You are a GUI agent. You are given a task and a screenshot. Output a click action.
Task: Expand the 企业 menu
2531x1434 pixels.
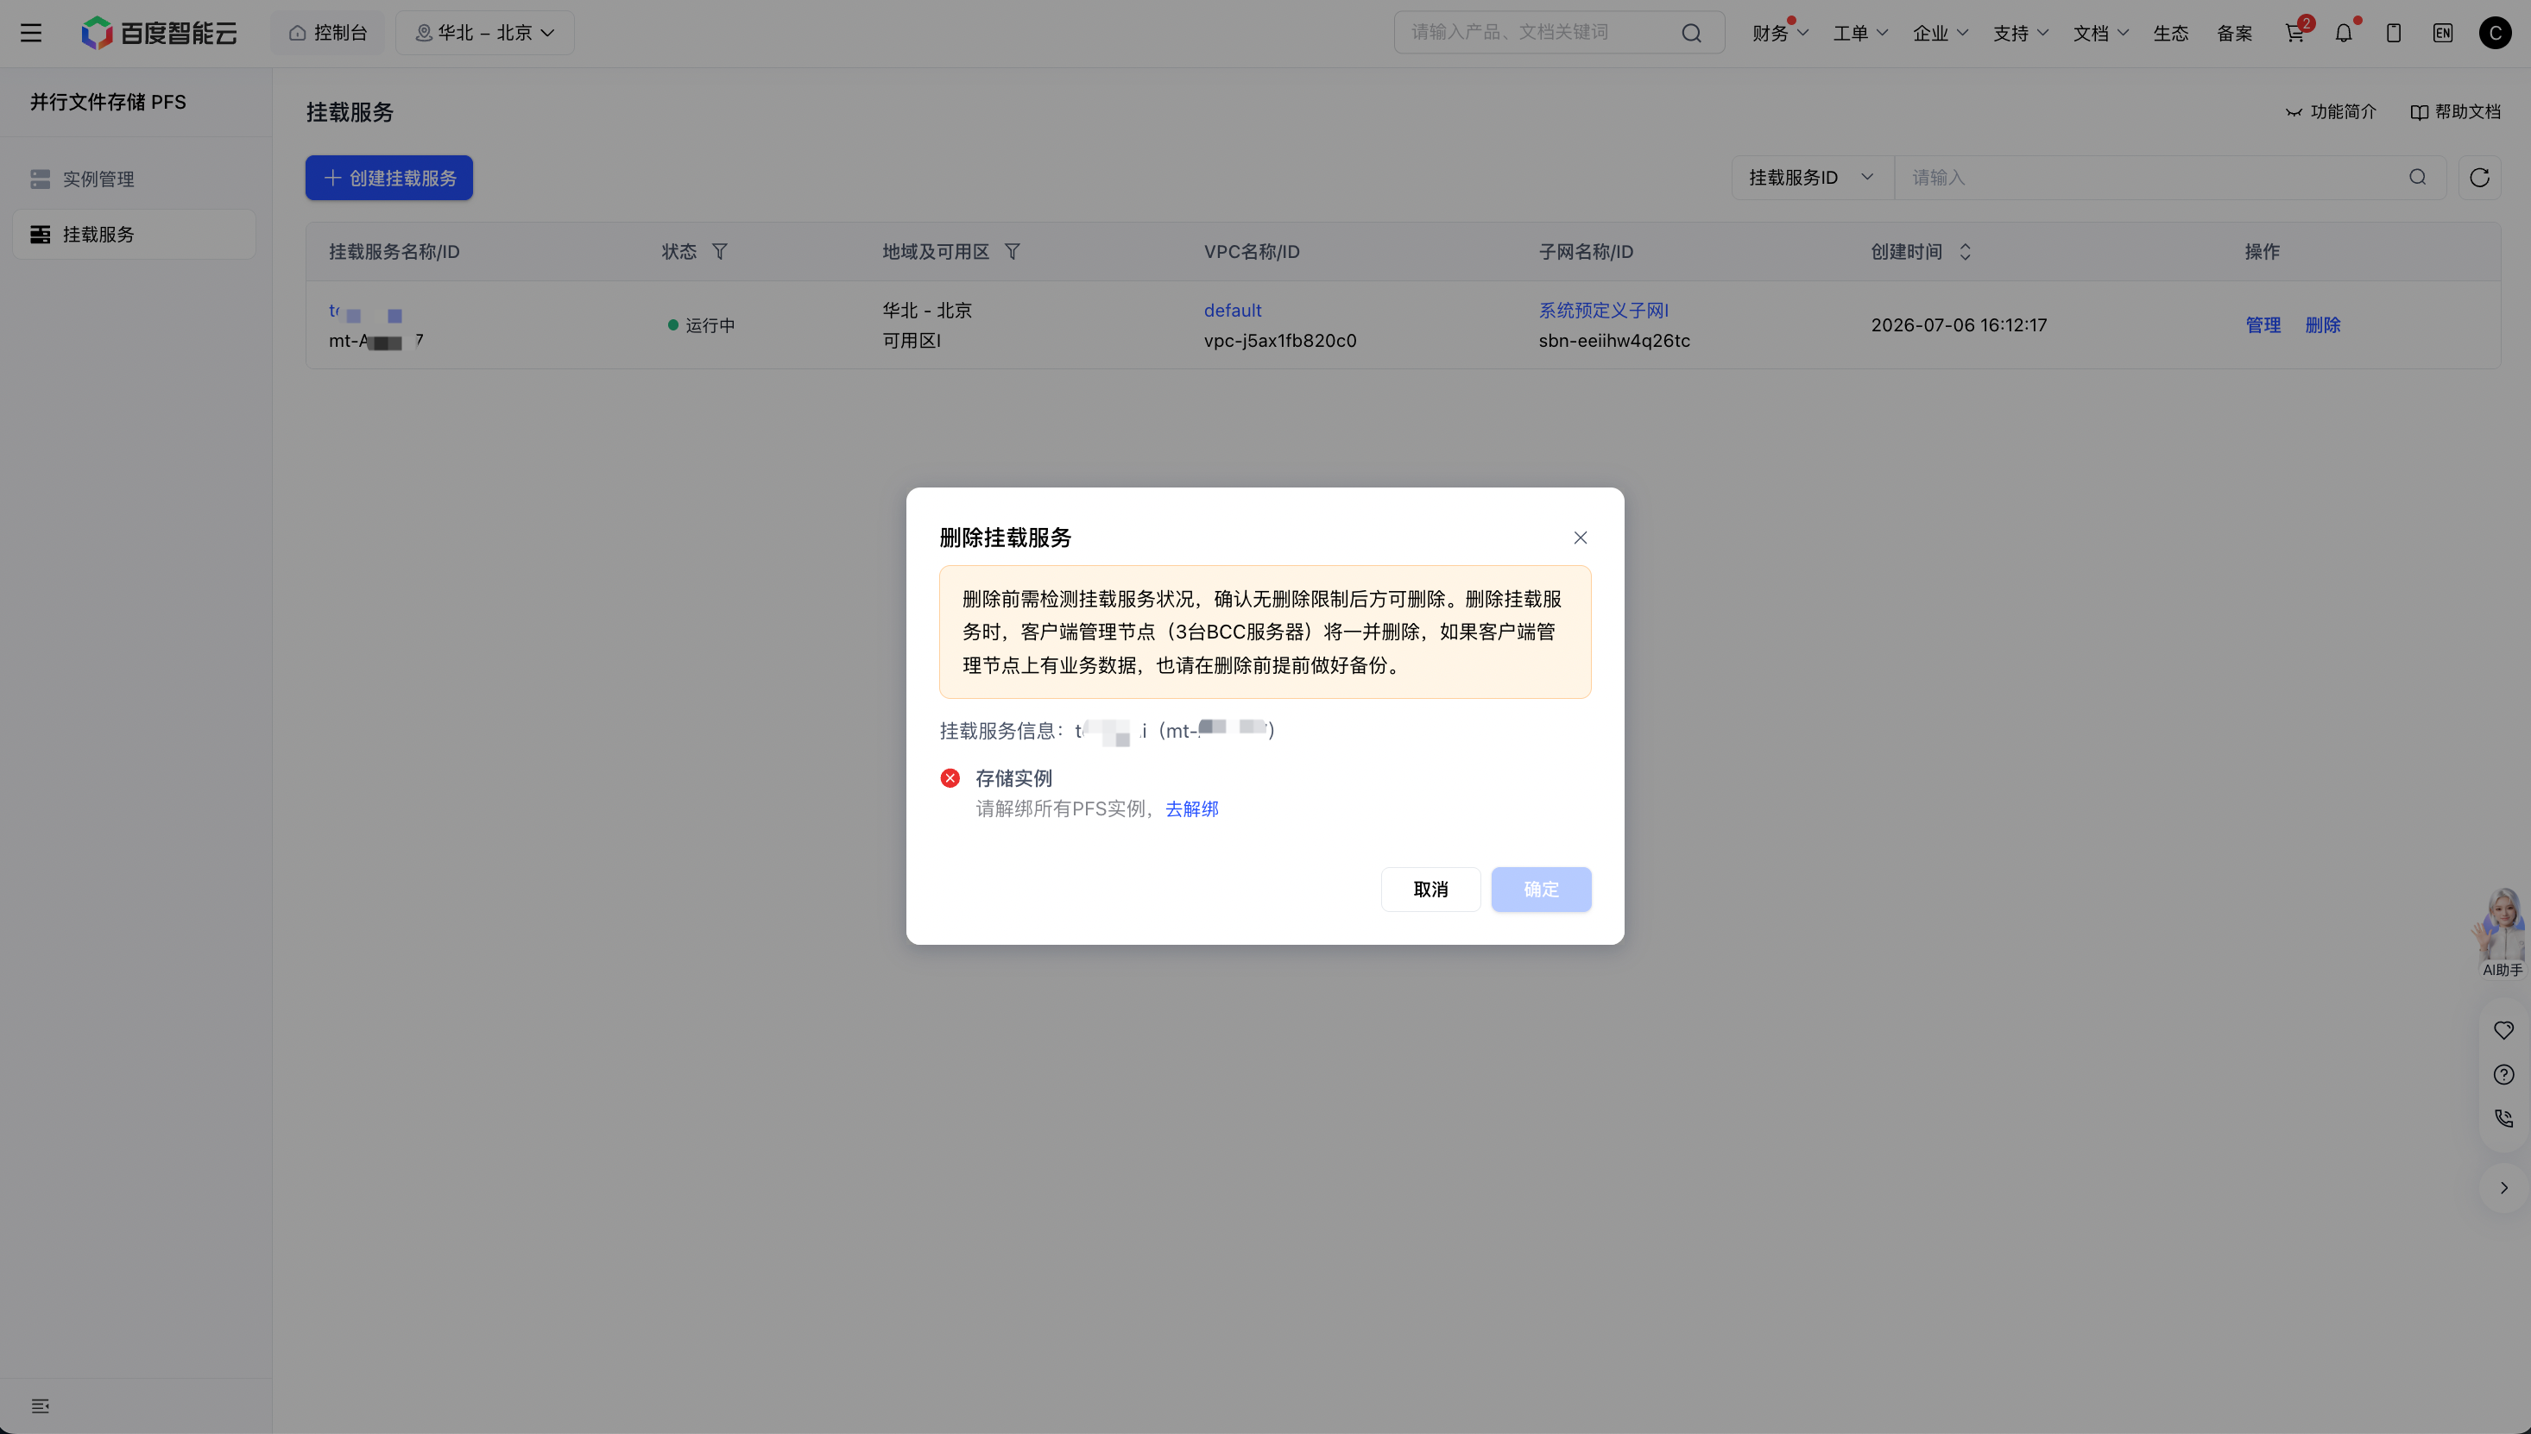tap(1940, 34)
